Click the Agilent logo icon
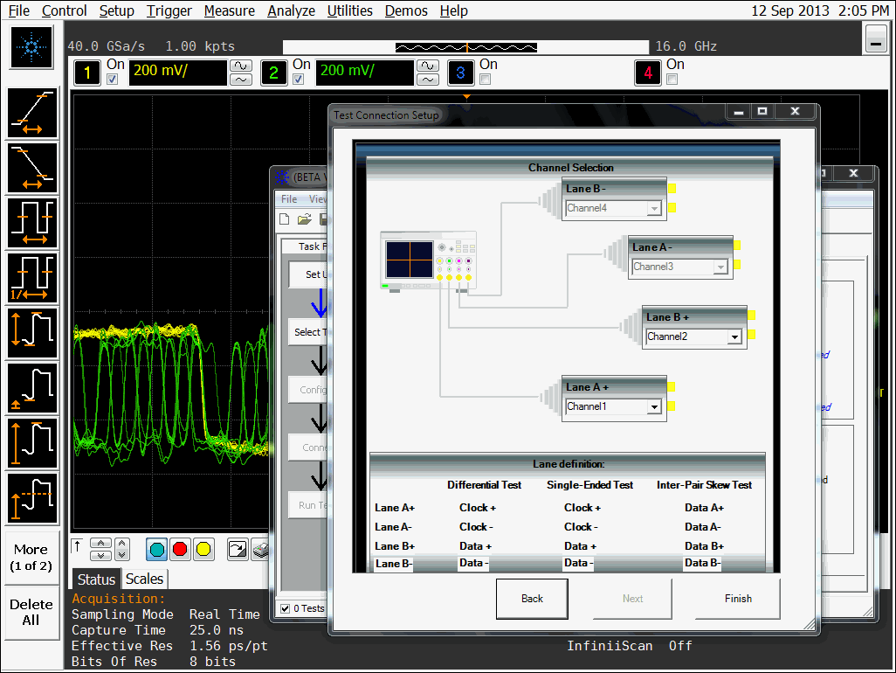 32,47
